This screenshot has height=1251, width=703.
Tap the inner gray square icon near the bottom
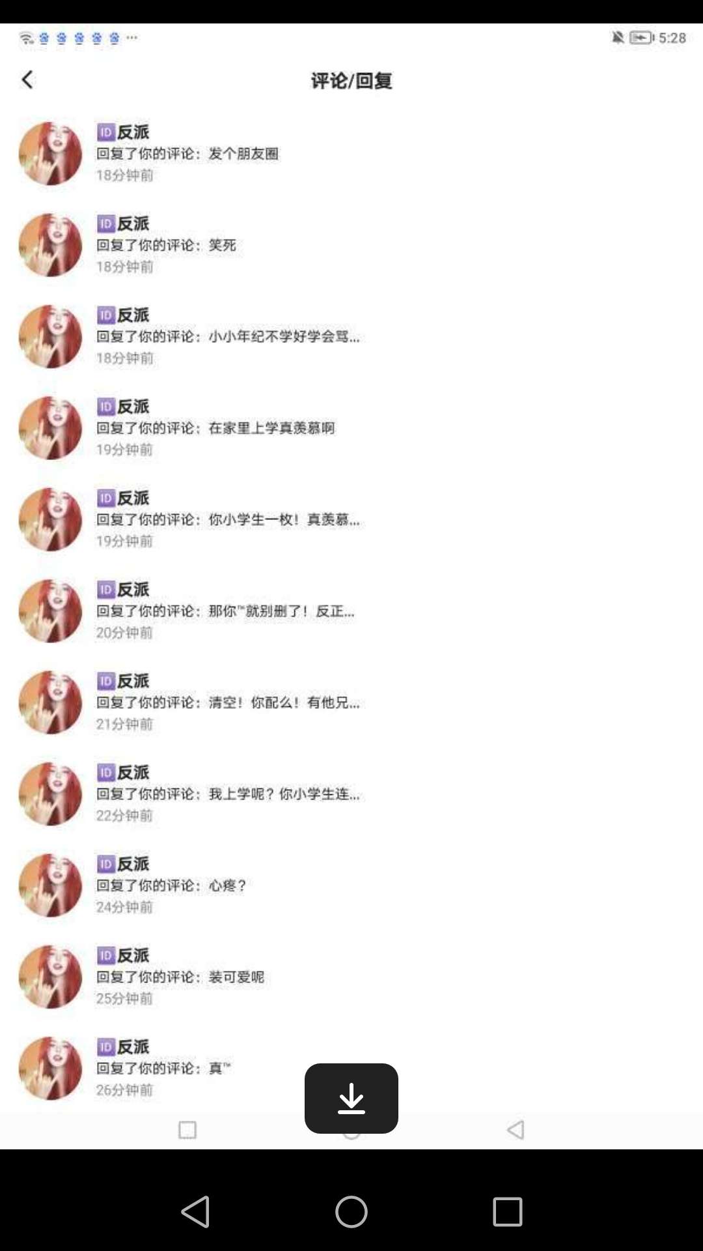187,1130
